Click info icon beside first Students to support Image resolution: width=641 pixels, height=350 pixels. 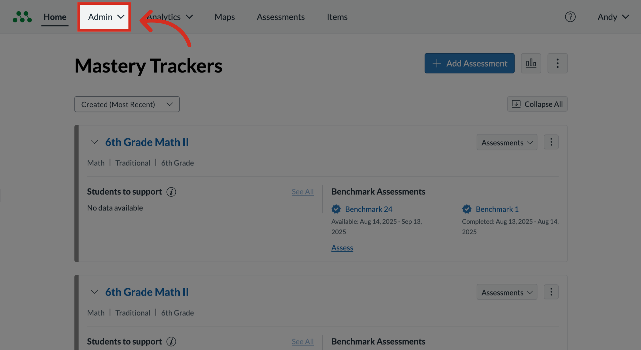(171, 192)
